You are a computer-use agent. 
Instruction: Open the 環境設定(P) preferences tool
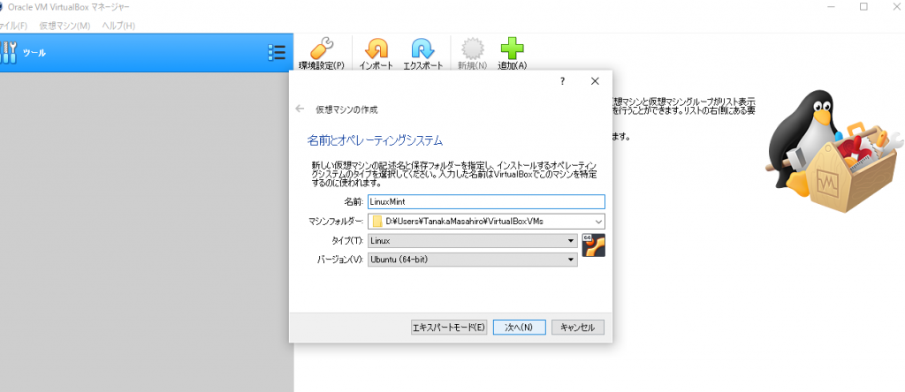point(321,54)
